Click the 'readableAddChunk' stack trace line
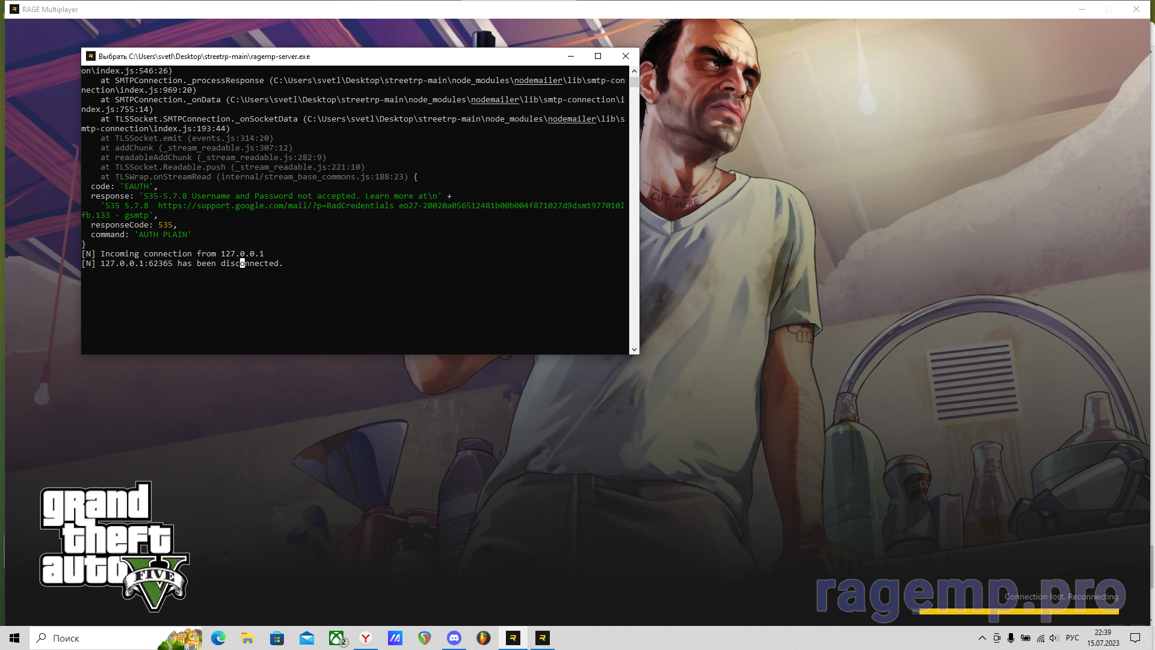The width and height of the screenshot is (1155, 650). (214, 158)
